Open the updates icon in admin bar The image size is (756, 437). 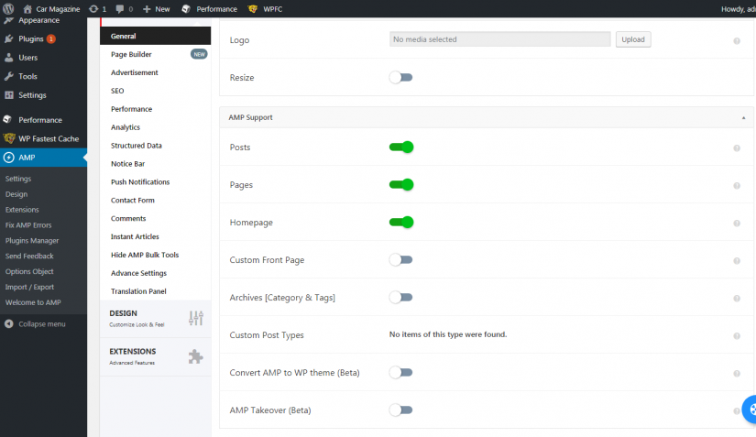click(93, 8)
